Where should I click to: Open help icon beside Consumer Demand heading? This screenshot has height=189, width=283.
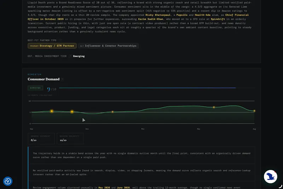click(63, 79)
